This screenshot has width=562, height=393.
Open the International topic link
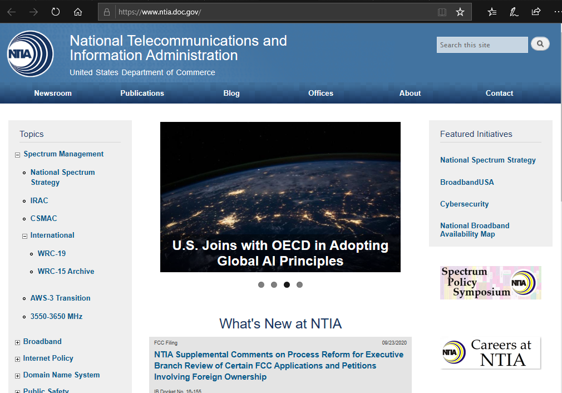tap(52, 235)
